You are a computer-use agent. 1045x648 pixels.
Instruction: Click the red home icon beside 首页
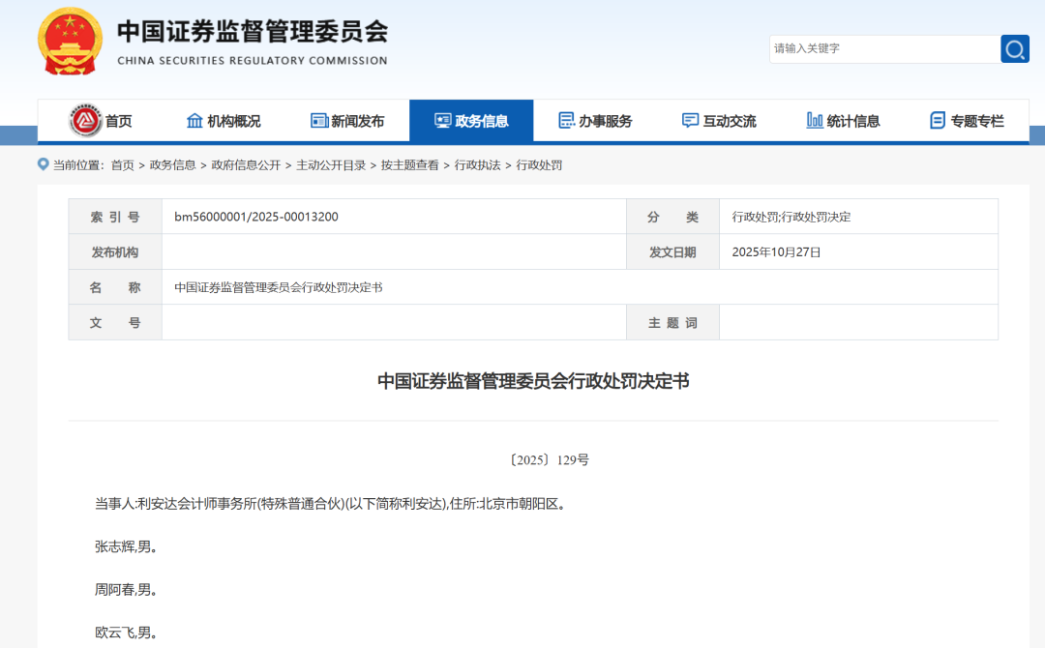click(85, 121)
